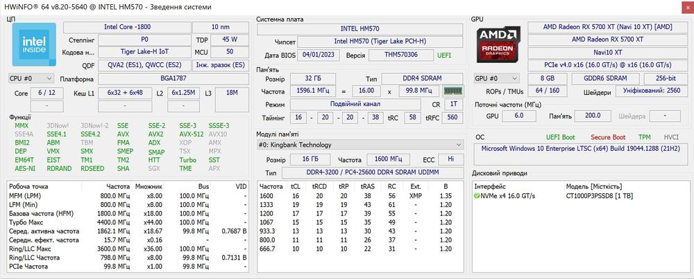Click the Secure Boot status label
This screenshot has height=279, width=694.
tap(608, 137)
